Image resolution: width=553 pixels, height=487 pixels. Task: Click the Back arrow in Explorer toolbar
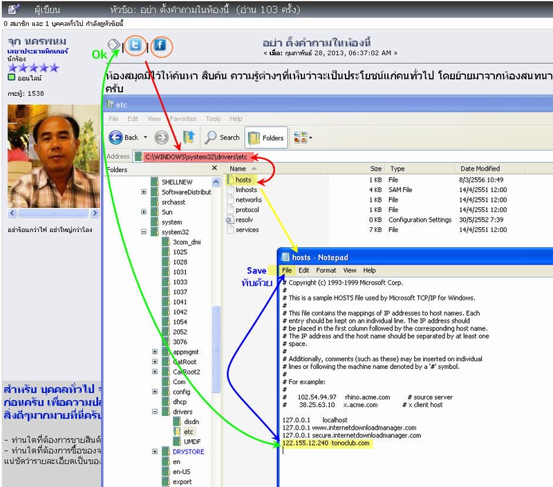pos(115,137)
